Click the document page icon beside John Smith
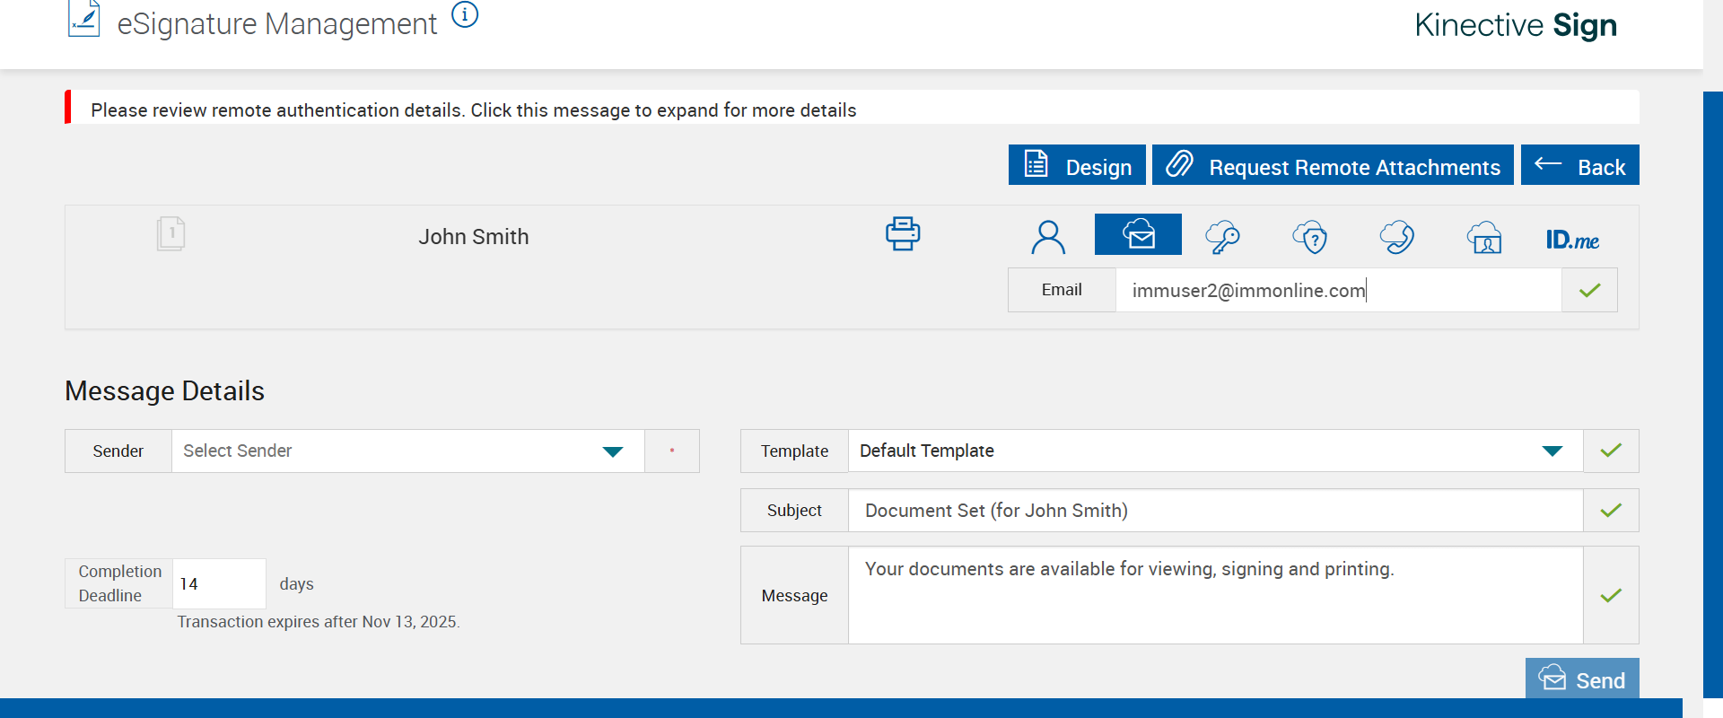 [x=171, y=233]
